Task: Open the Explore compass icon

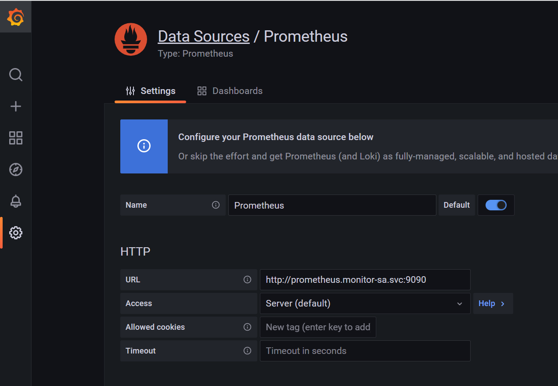Action: (16, 170)
